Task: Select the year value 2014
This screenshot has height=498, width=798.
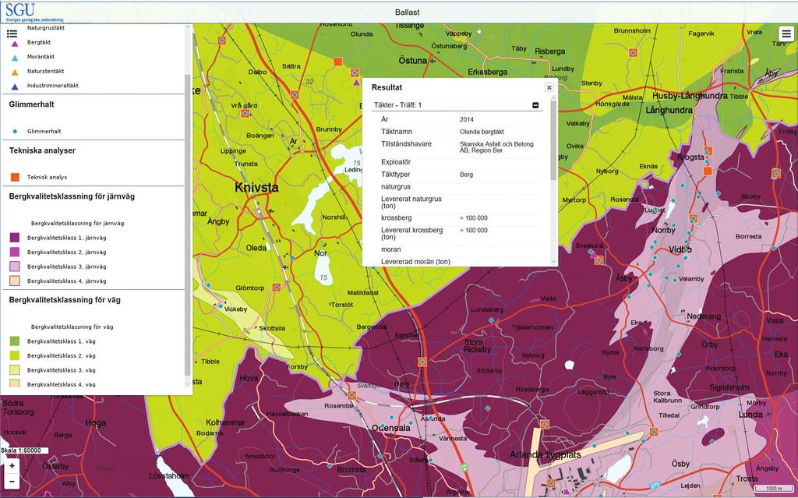Action: (467, 120)
